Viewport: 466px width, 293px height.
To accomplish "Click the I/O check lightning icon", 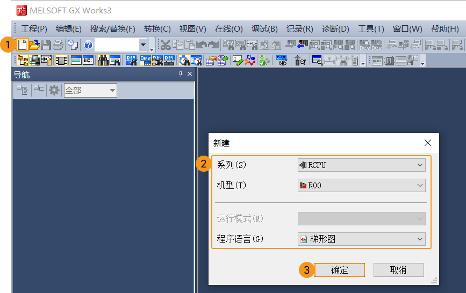I will [x=250, y=61].
